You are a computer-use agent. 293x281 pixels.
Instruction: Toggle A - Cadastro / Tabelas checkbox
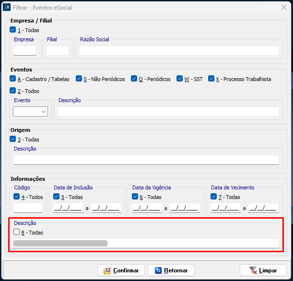click(x=13, y=79)
